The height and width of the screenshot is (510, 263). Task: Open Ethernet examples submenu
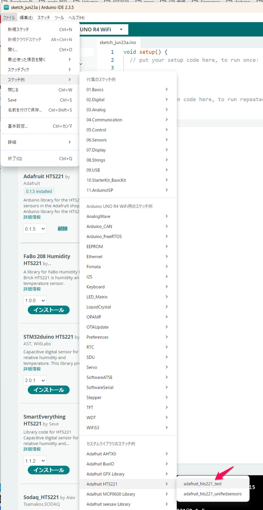[128, 257]
